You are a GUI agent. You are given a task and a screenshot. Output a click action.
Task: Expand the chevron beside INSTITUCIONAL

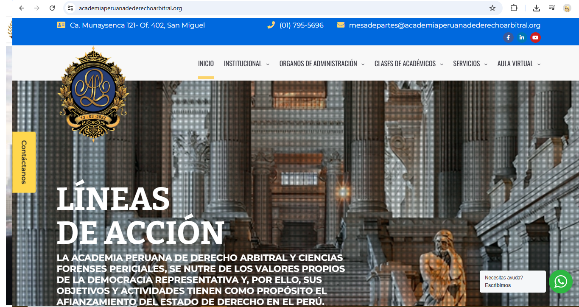[x=268, y=64]
